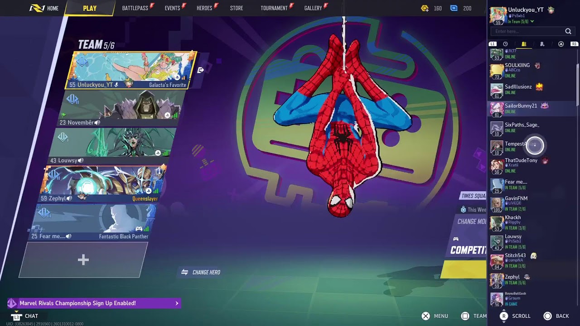Click the MENU prompt
The height and width of the screenshot is (326, 580).
(435, 316)
